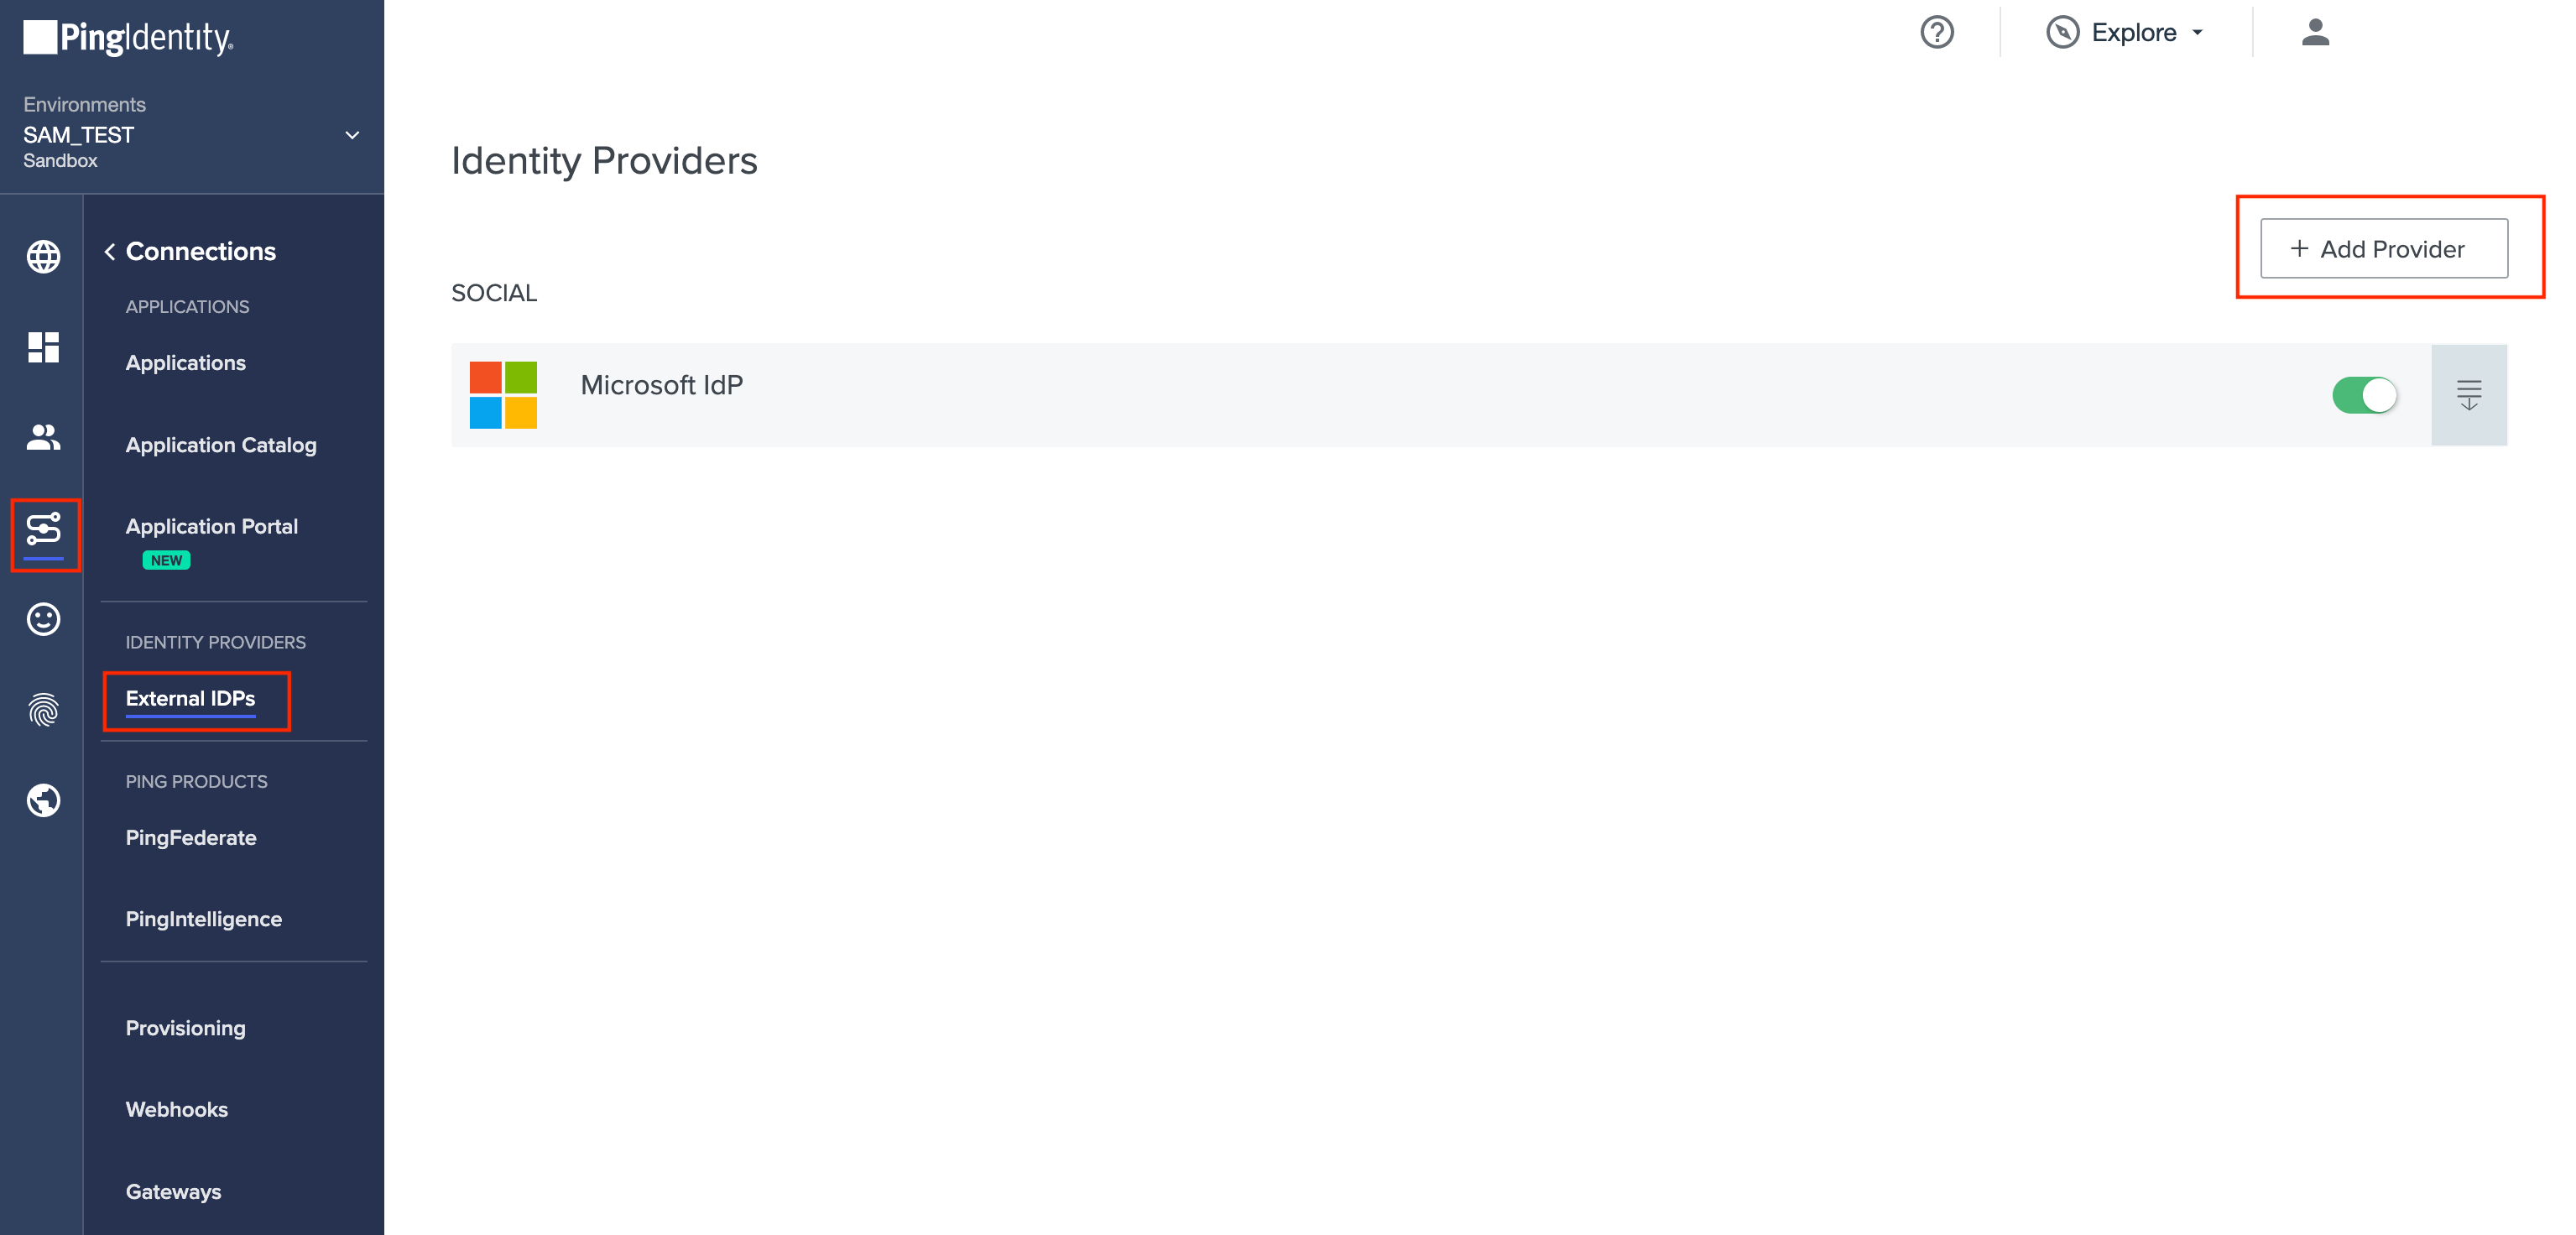Select the Applications menu item
The width and height of the screenshot is (2576, 1235).
(x=185, y=363)
